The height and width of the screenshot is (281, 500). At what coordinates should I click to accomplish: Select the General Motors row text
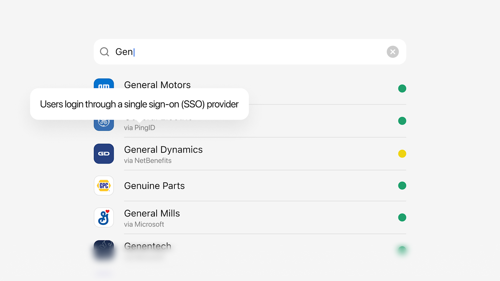157,85
